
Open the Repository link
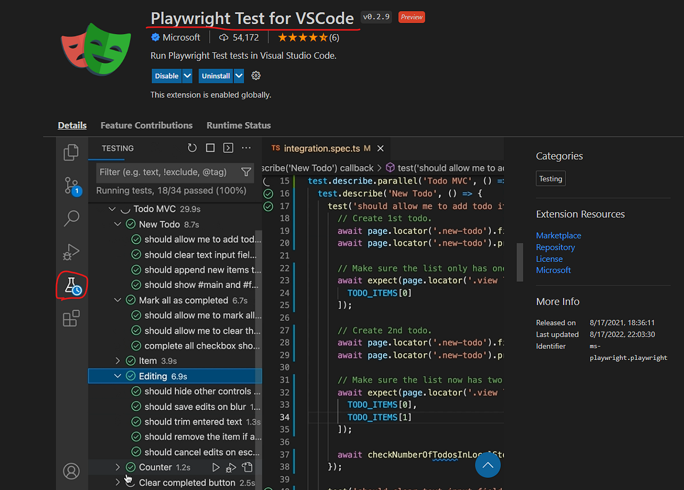coord(555,247)
